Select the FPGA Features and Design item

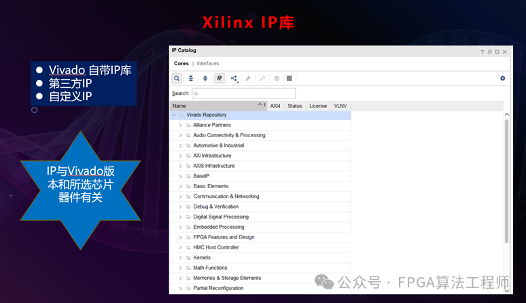(x=224, y=237)
